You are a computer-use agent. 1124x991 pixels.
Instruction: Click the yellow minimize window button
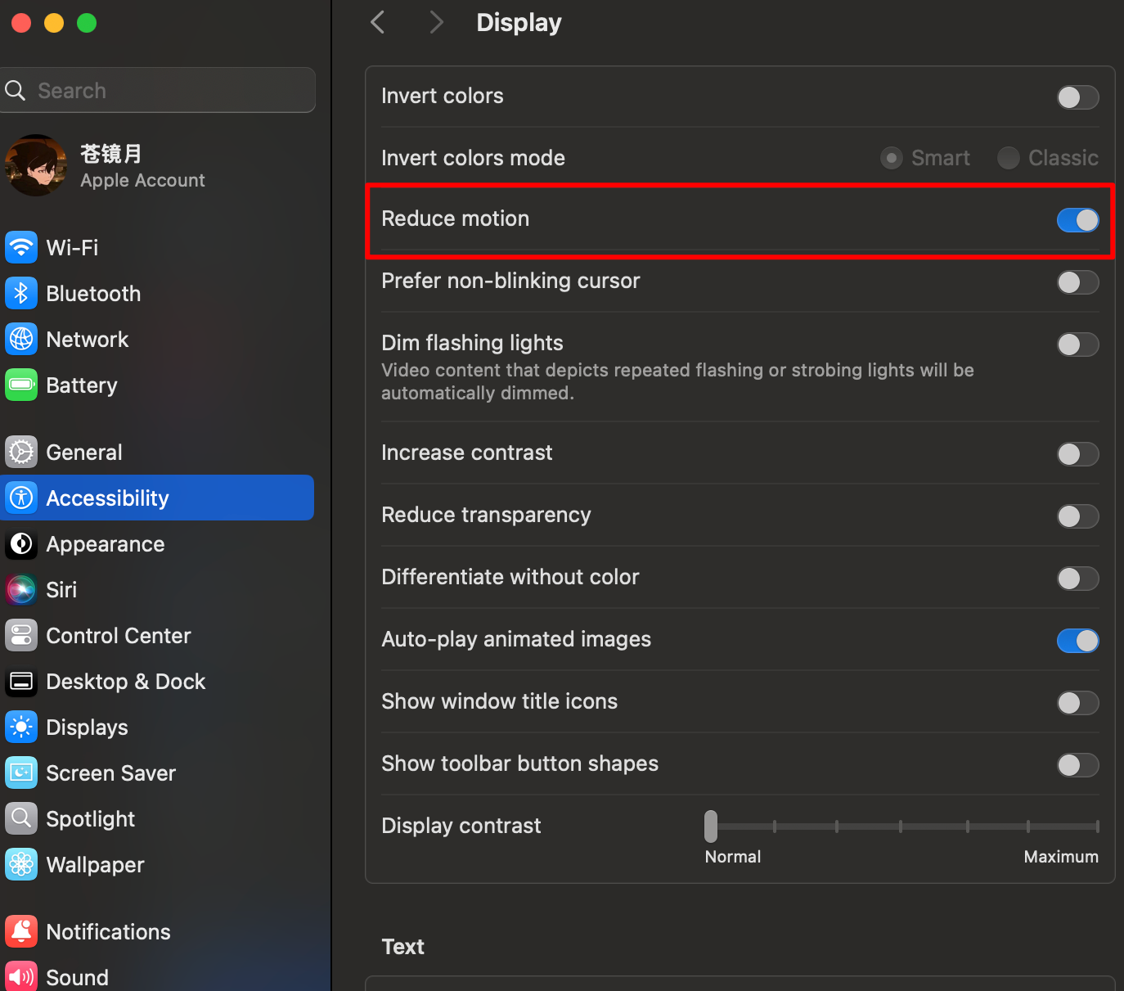pos(54,23)
